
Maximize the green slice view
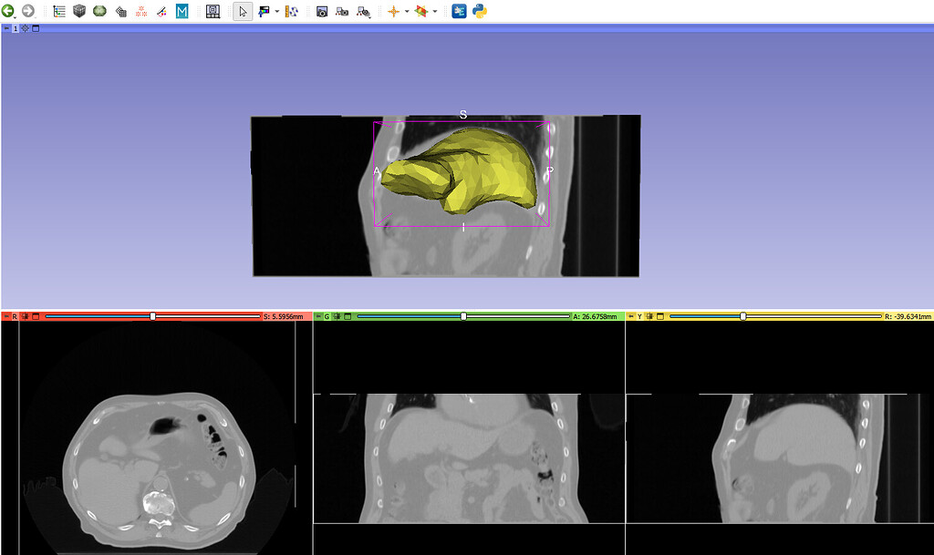348,316
